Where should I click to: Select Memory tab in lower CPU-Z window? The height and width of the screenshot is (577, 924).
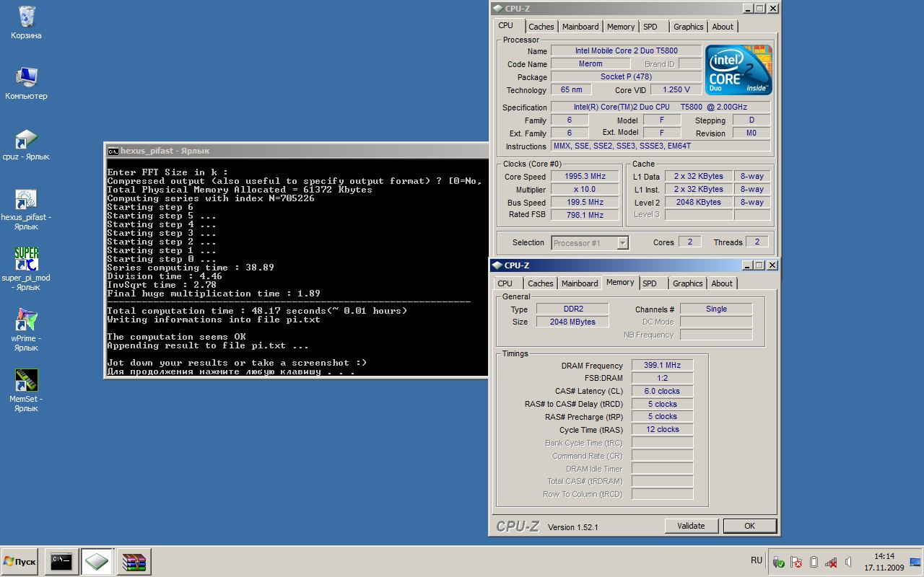point(620,283)
